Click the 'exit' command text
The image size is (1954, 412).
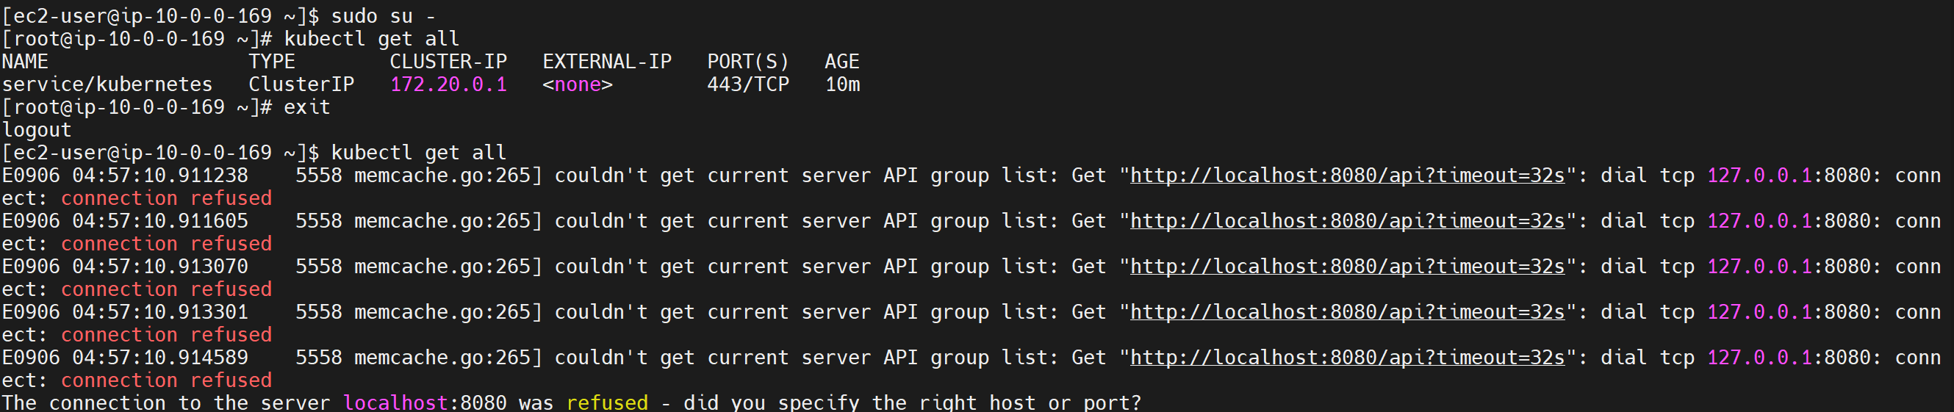[x=307, y=107]
